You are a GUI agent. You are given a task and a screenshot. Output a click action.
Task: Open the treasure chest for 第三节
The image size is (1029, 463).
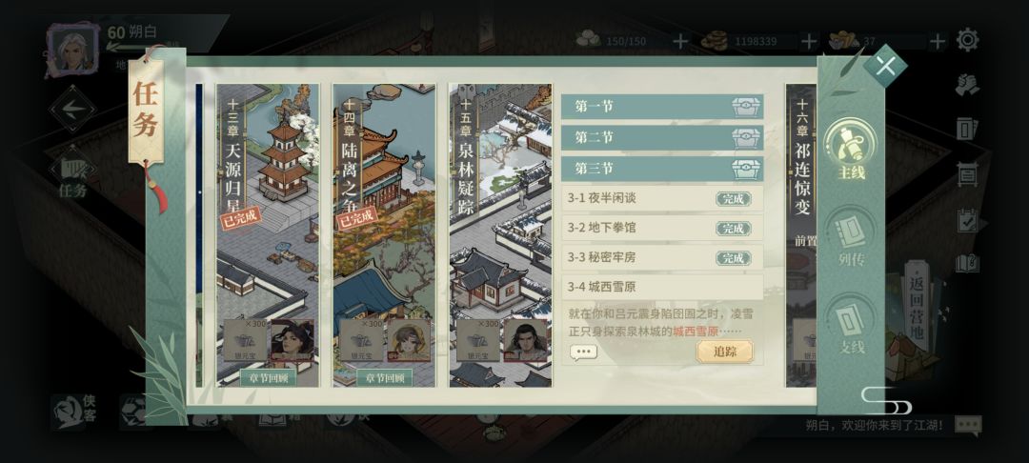(x=747, y=170)
